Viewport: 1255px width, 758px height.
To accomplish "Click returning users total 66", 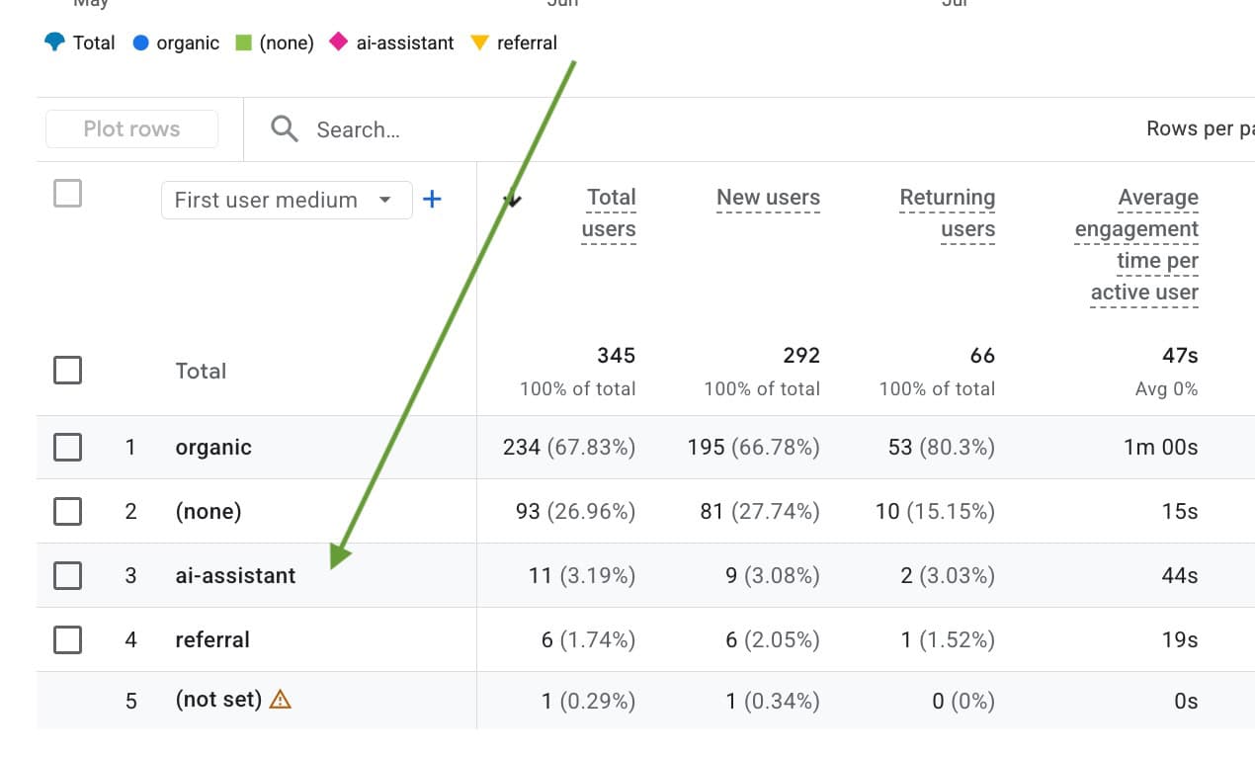I will [x=982, y=355].
